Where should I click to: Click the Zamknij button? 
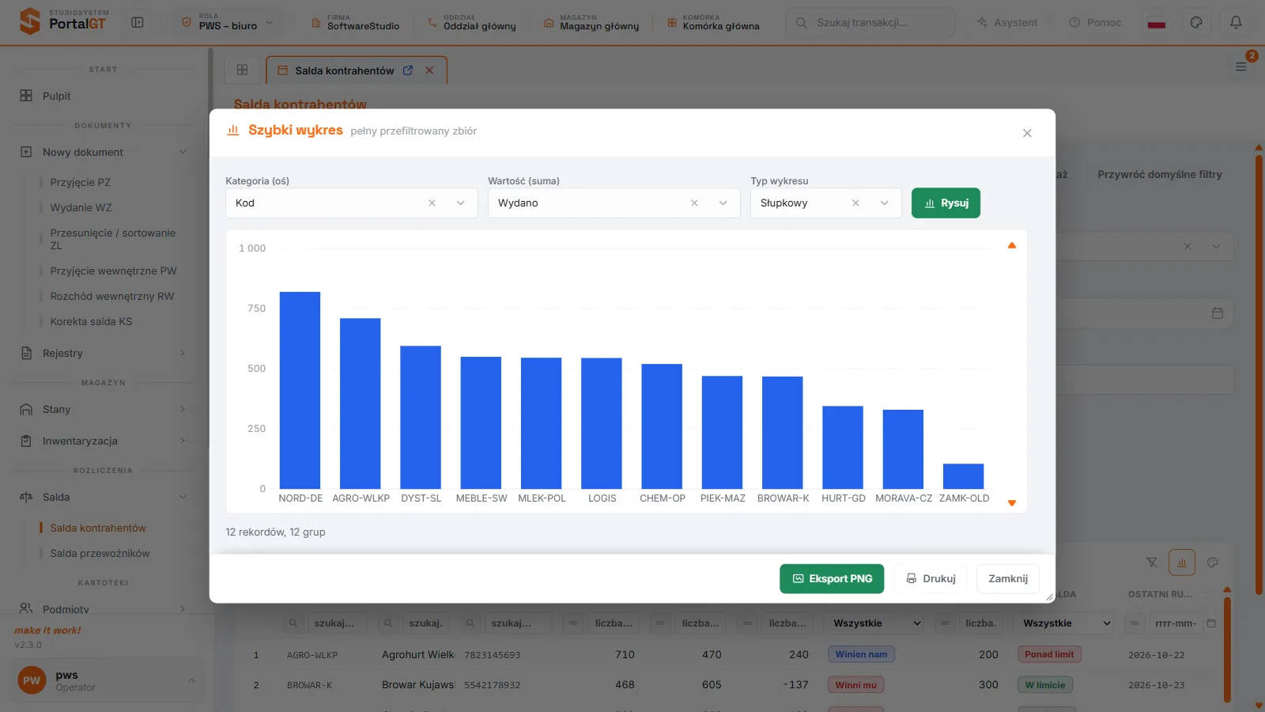click(1008, 578)
